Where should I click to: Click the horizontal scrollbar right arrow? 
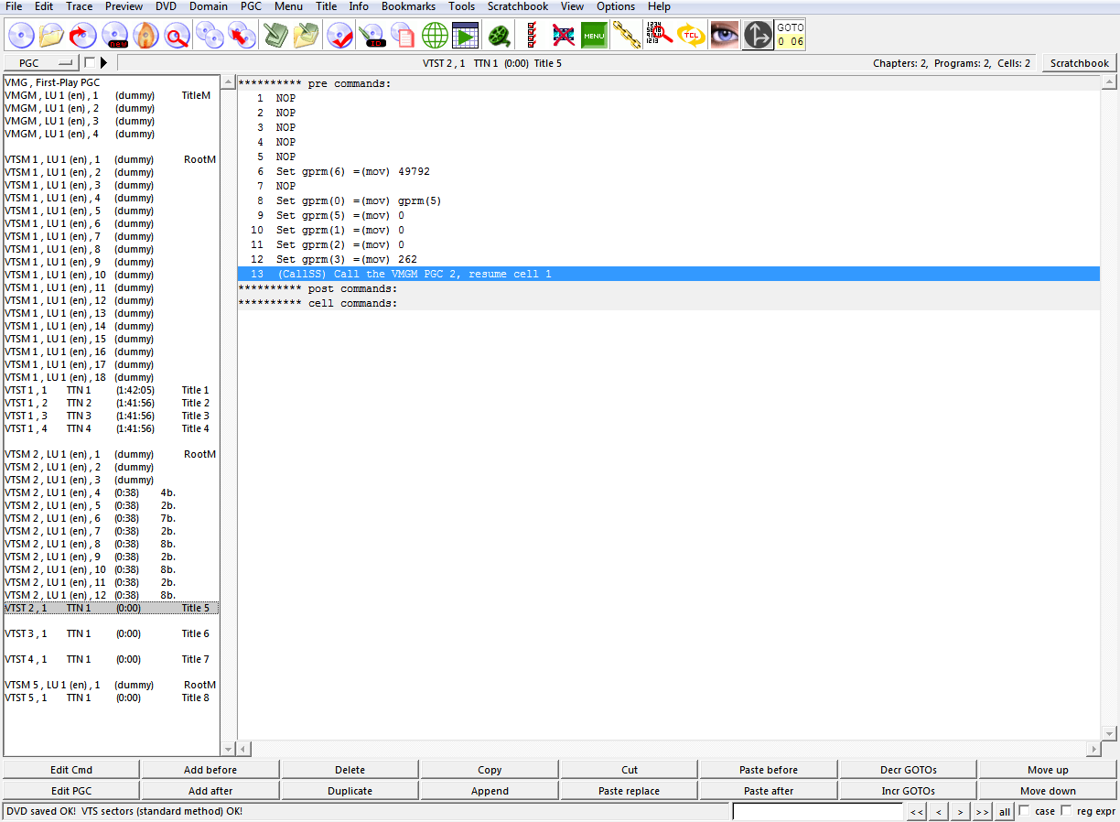coord(1093,749)
